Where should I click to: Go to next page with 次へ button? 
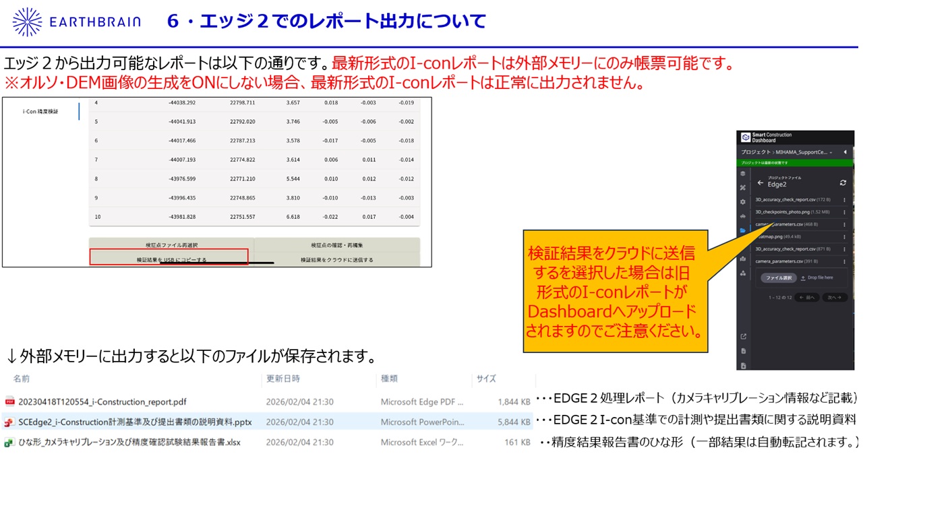coord(835,297)
